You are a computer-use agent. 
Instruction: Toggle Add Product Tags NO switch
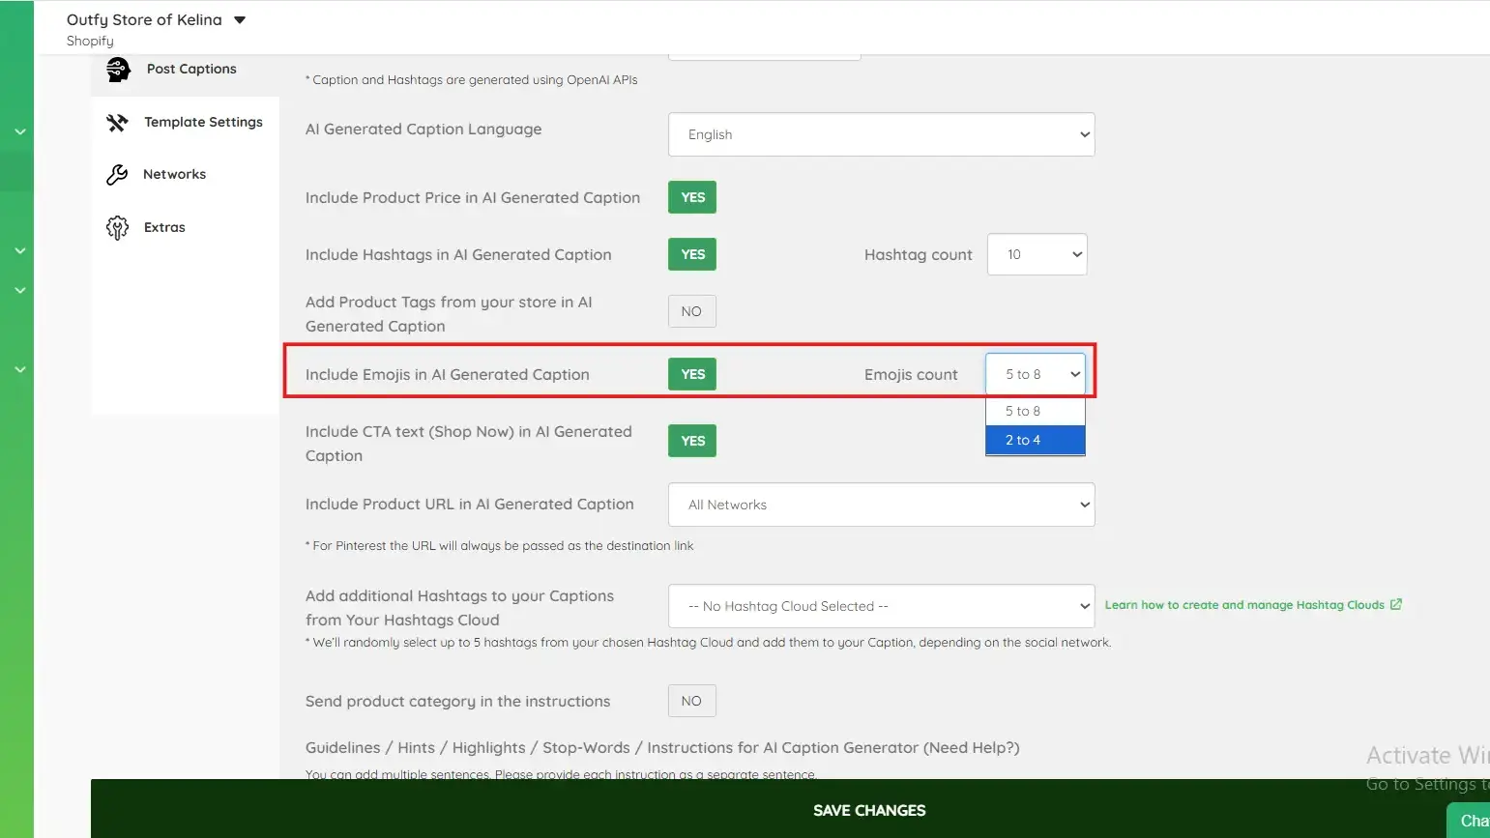coord(692,311)
